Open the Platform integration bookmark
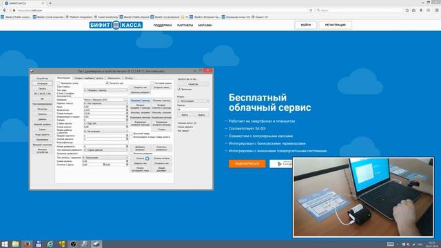 click(79, 17)
